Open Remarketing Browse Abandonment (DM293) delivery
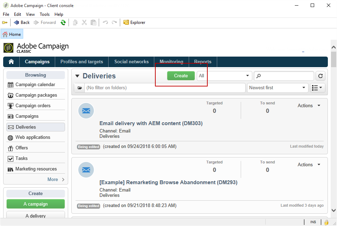Screen dimensions: 337x226 [x=168, y=182]
